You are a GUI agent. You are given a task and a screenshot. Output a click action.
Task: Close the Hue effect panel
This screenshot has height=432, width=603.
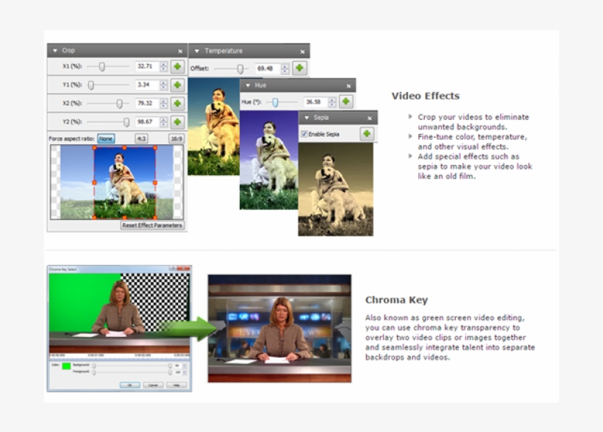tap(348, 85)
